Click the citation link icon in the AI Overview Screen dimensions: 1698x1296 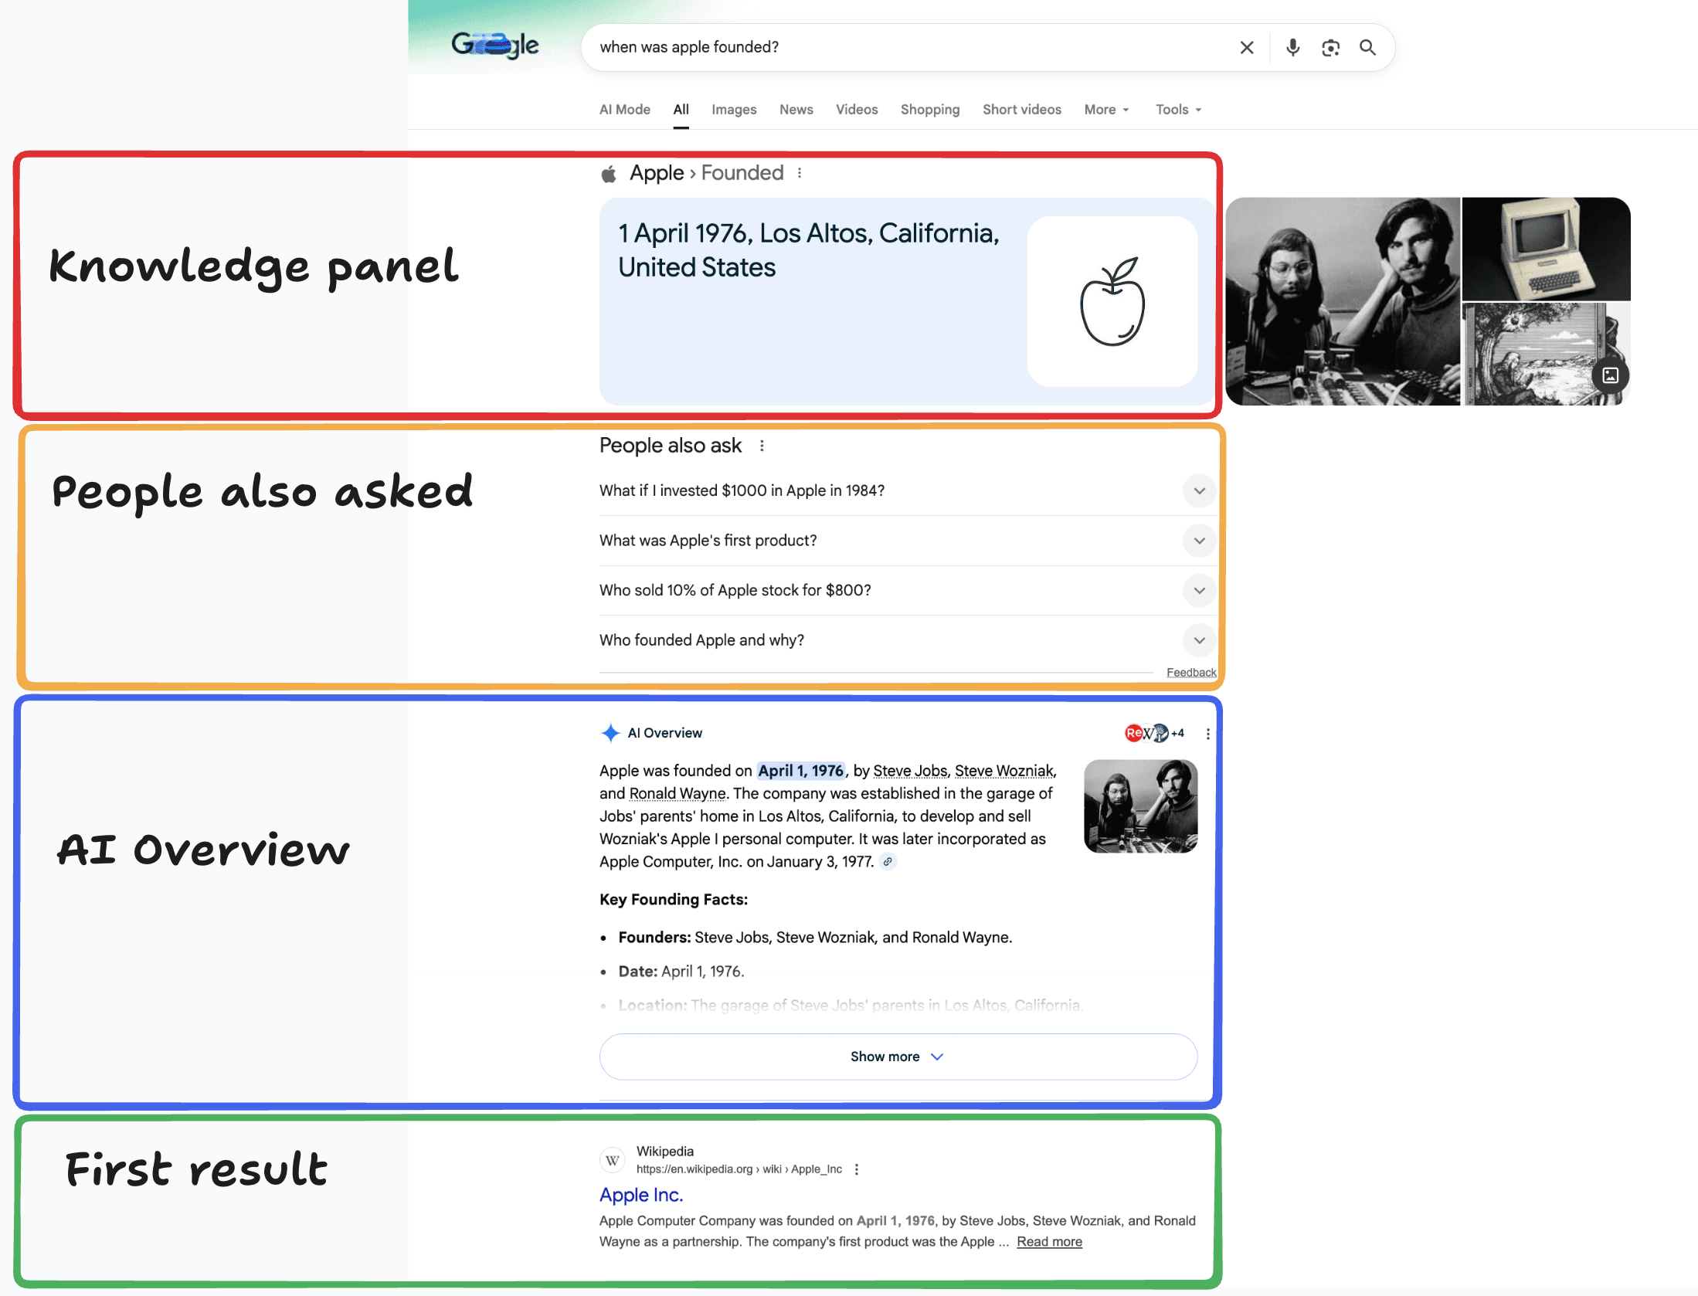888,861
